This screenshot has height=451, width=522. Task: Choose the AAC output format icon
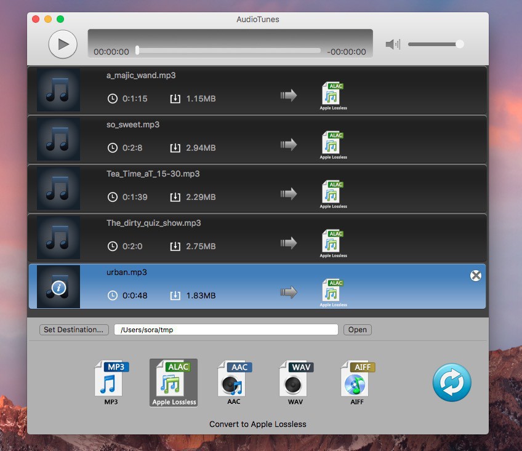coord(235,383)
